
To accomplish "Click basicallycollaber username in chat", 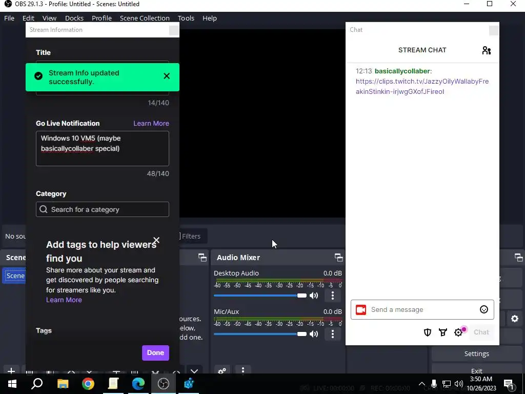I will tap(402, 71).
